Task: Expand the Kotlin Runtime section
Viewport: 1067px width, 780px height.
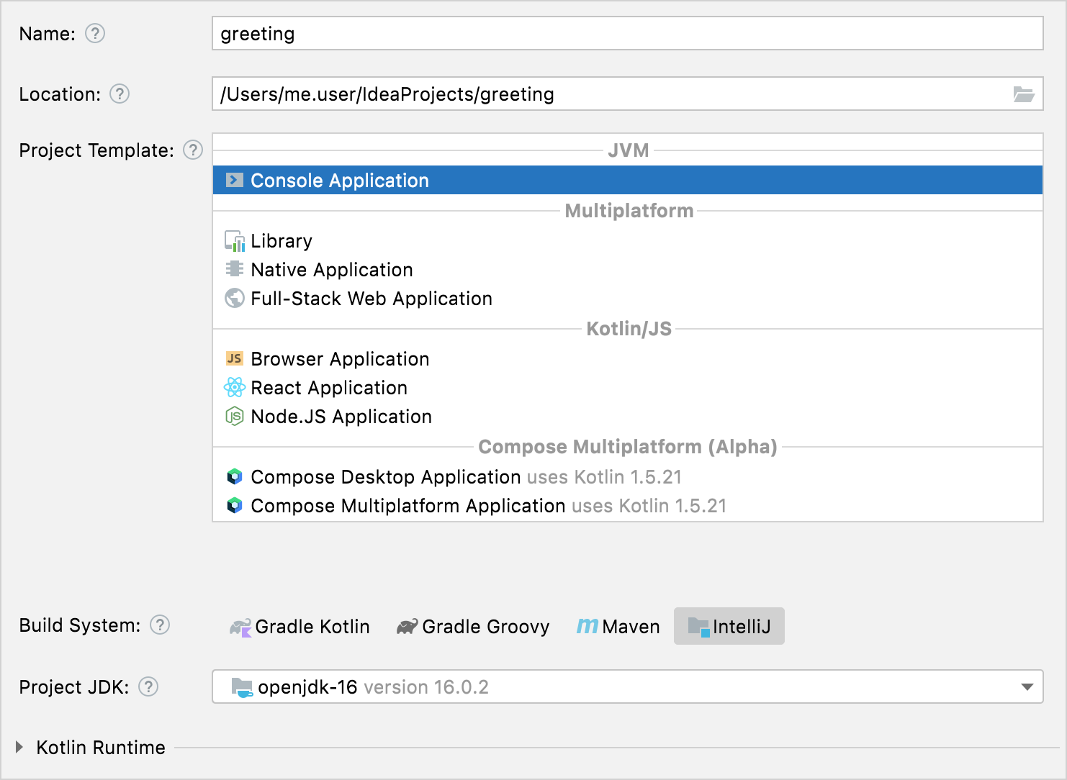Action: [19, 748]
